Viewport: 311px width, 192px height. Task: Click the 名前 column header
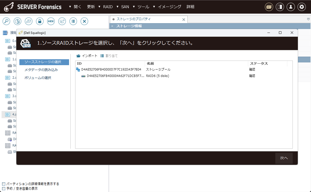coord(196,64)
